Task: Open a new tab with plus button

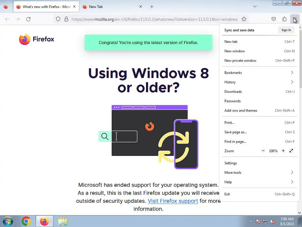Action: point(152,7)
